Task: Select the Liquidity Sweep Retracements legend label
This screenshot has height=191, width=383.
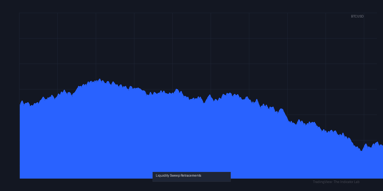Action: 178,175
